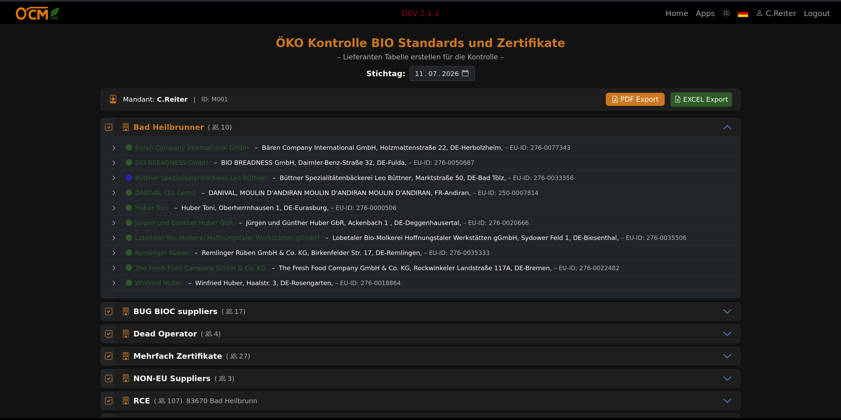Click building icon next to BUG BIOC suppliers
This screenshot has width=841, height=420.
pos(126,311)
